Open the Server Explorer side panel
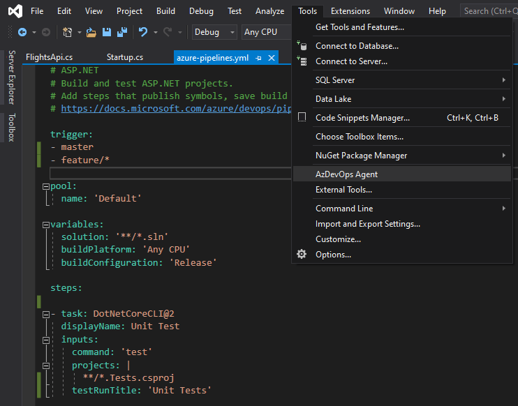Image resolution: width=518 pixels, height=406 pixels. pyautogui.click(x=10, y=77)
